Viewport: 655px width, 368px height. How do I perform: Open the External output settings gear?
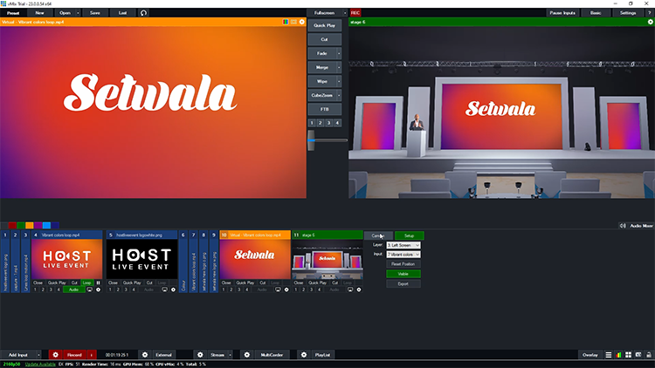tap(144, 355)
